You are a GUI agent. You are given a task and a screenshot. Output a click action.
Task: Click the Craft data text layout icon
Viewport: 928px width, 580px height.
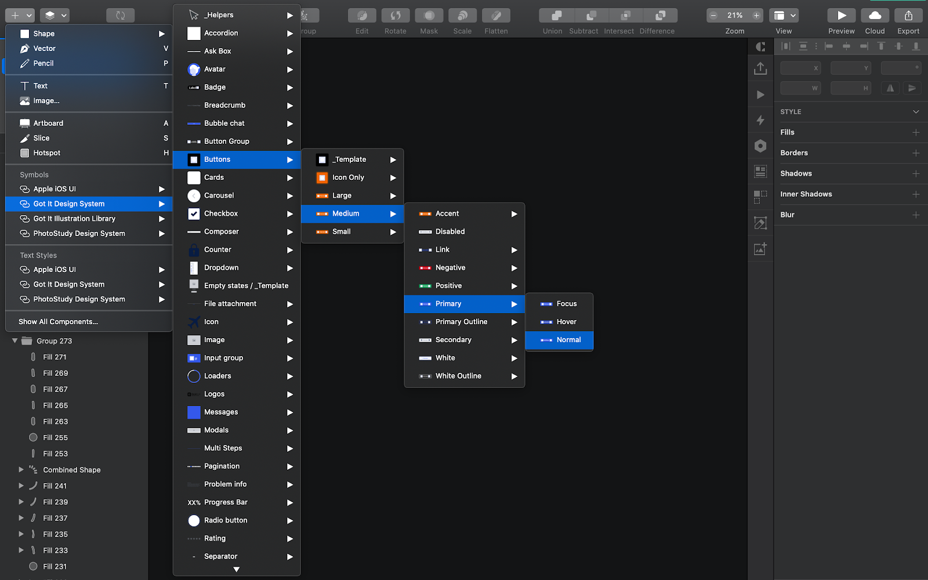760,172
